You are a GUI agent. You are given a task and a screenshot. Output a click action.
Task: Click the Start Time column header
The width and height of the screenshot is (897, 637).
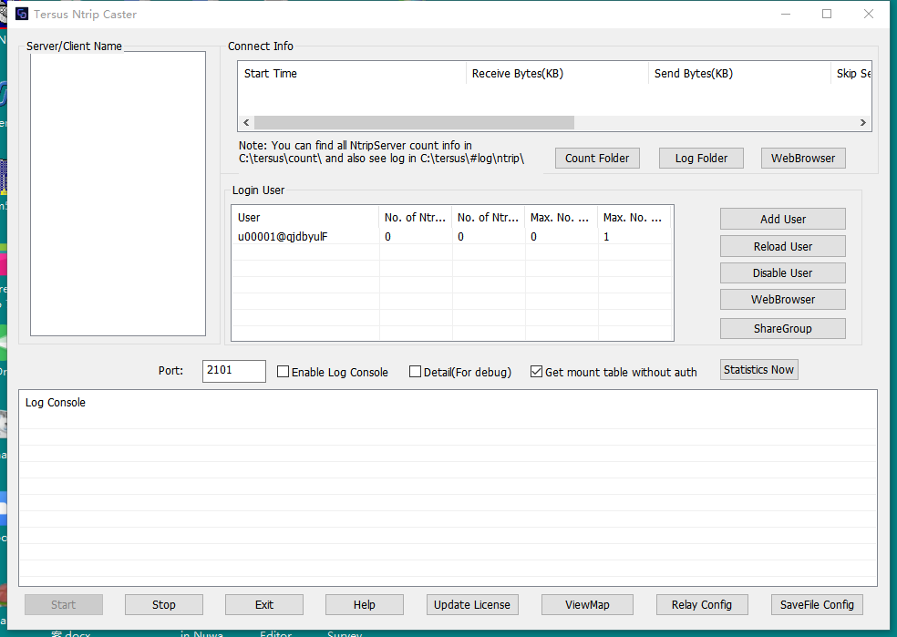click(353, 73)
